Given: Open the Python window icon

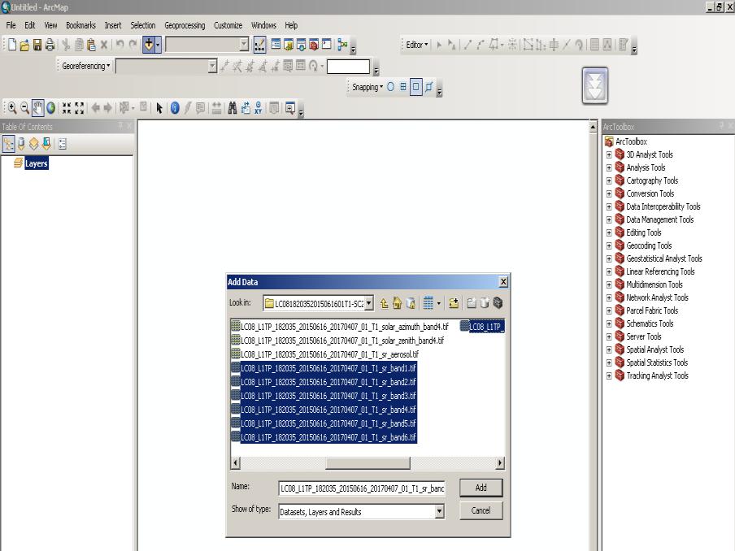Looking at the screenshot, I should (326, 45).
